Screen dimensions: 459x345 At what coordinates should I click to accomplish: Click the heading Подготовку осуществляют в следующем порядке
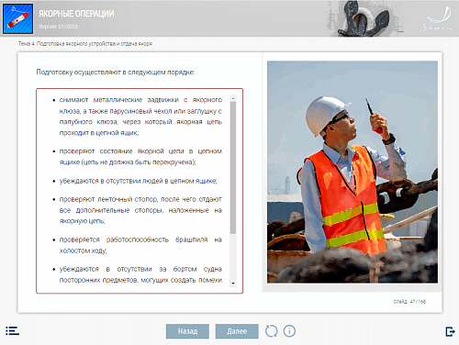tap(116, 72)
